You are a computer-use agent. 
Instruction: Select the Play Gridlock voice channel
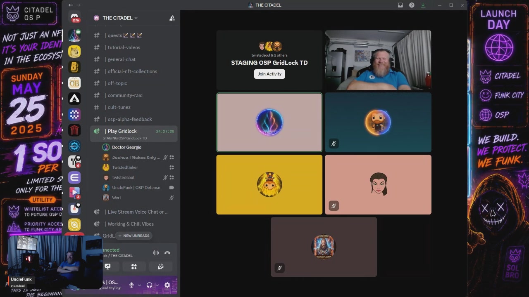[134, 134]
